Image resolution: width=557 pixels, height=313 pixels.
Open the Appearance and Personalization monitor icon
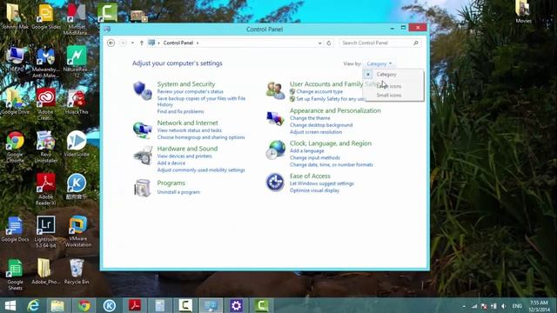[x=275, y=118]
